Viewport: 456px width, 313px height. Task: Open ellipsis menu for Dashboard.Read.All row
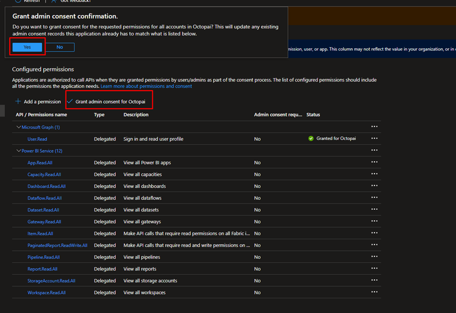point(374,186)
